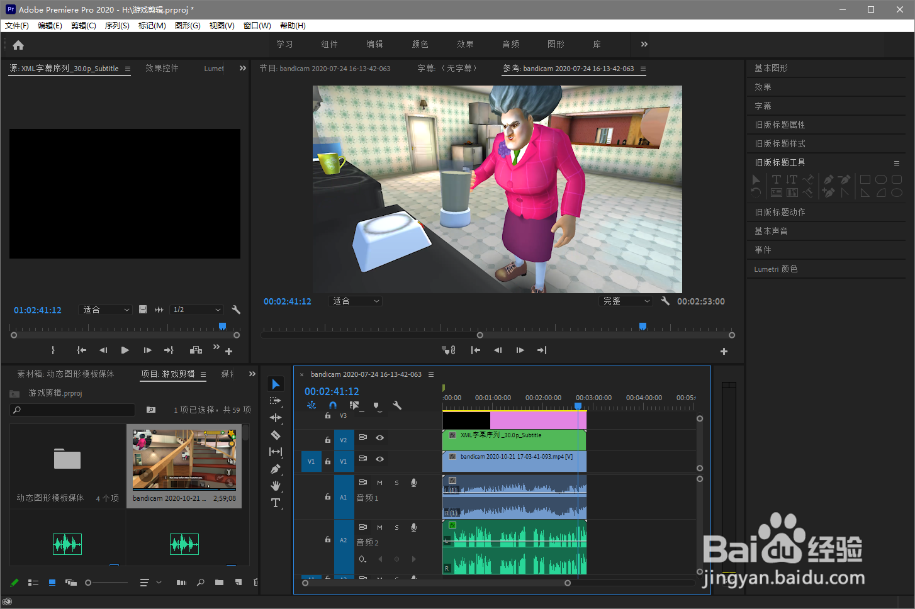Go to Out point in Program Monitor
The image size is (915, 609).
click(x=542, y=350)
